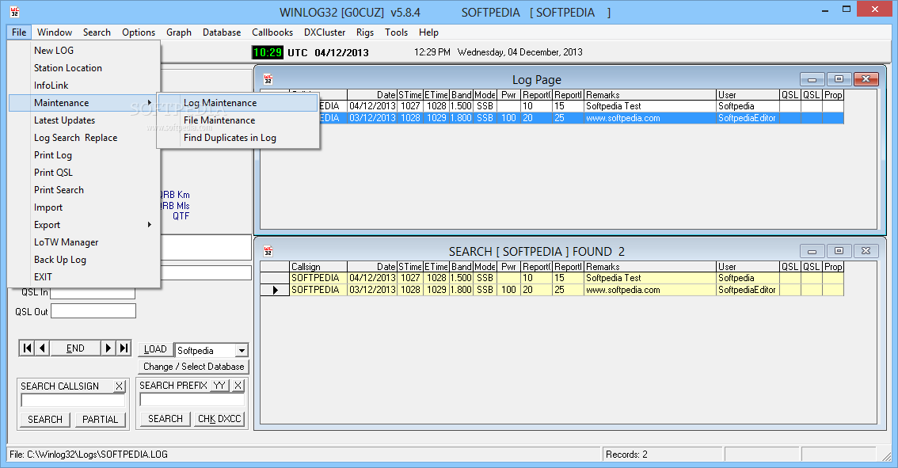This screenshot has width=898, height=468.
Task: Click Remarks column header in Log Page
Action: 649,94
